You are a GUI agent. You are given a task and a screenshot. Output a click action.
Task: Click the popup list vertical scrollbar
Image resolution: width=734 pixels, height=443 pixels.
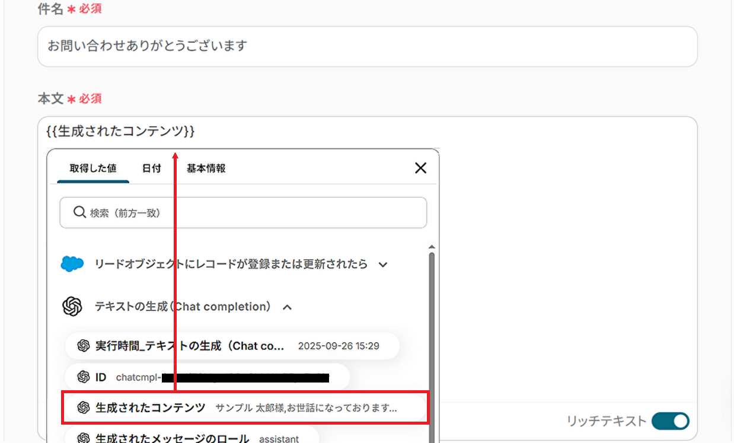tap(432, 347)
